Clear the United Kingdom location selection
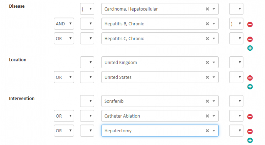This screenshot has width=265, height=145. point(207,62)
